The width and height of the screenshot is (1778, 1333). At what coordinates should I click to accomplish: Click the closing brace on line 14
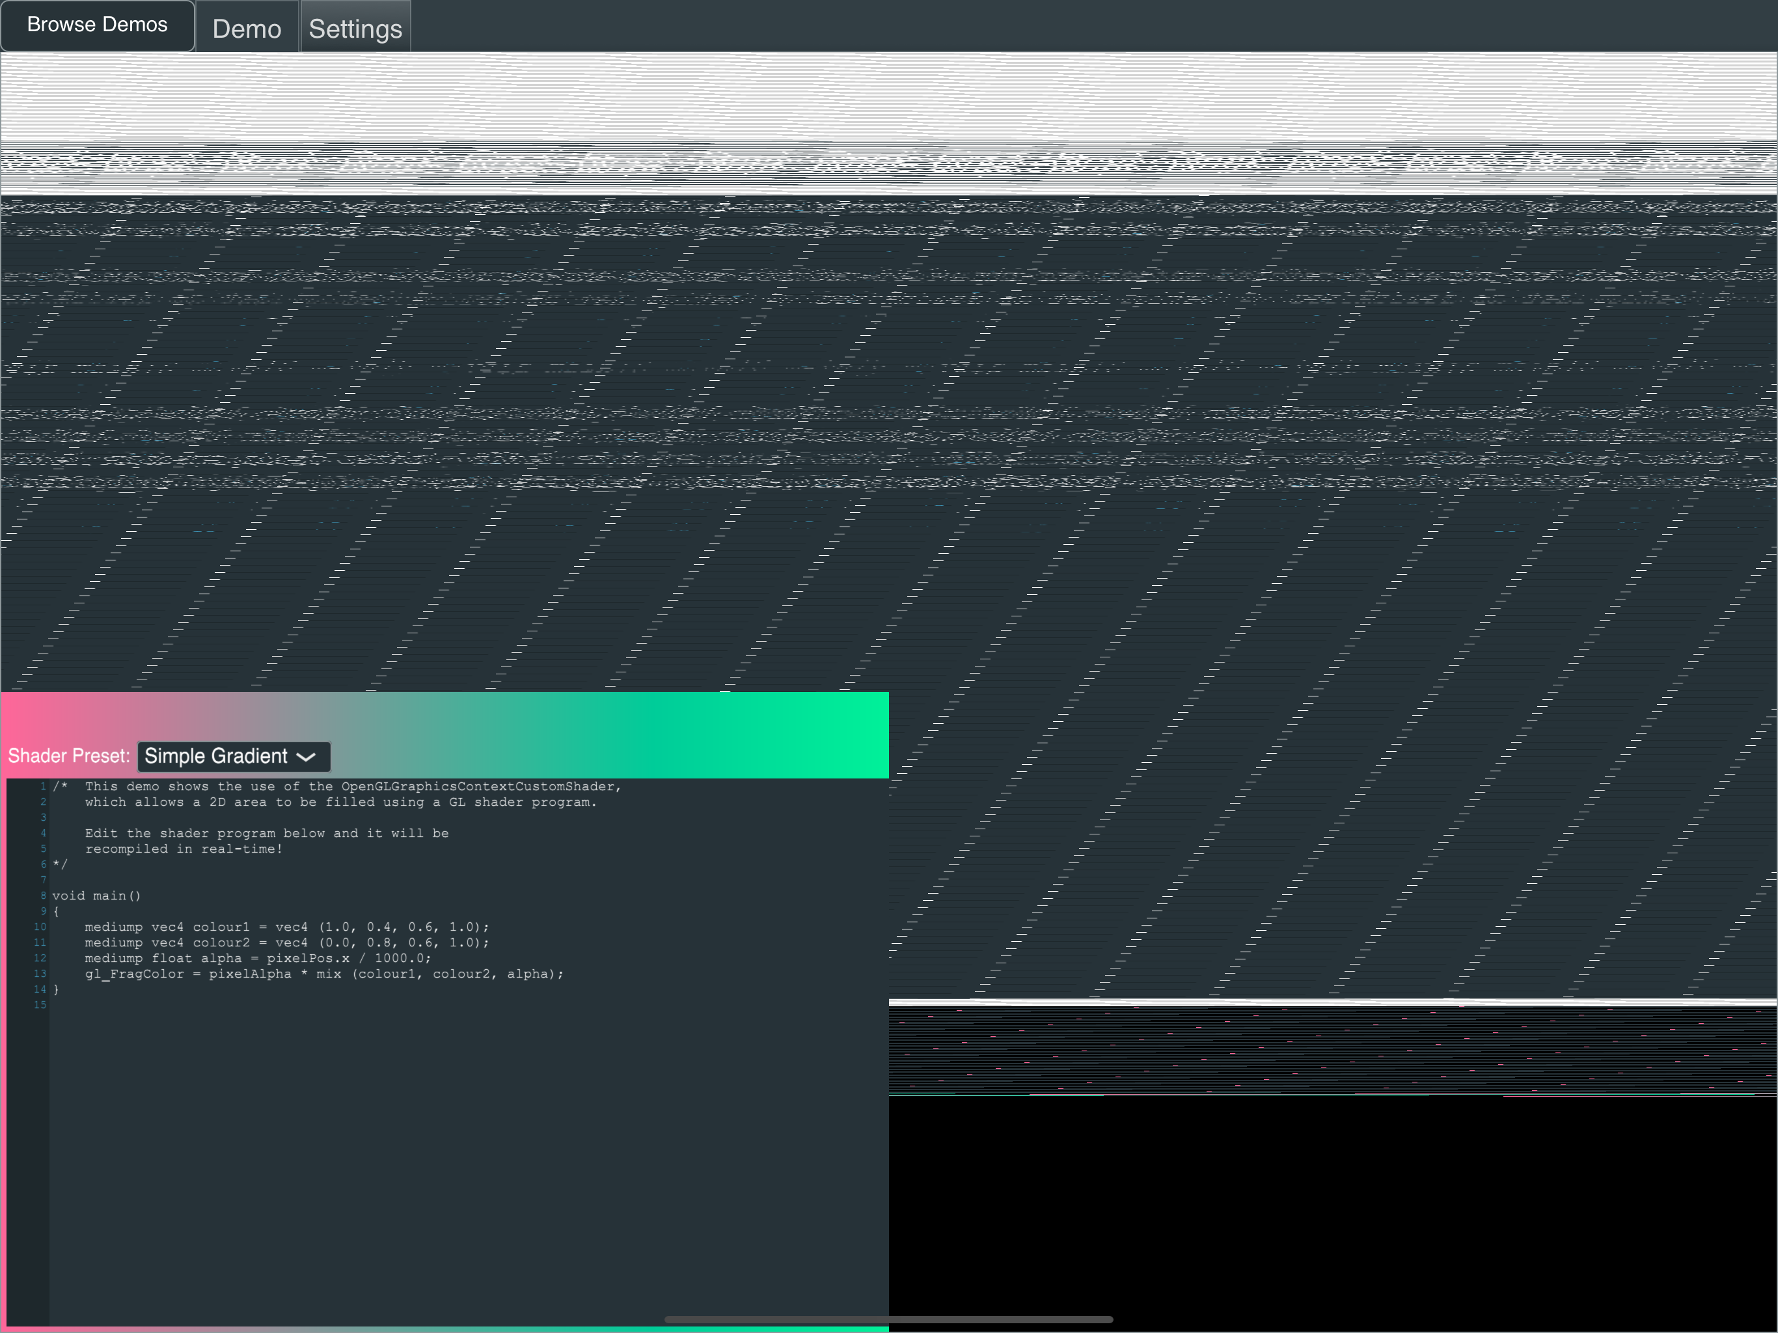(56, 990)
